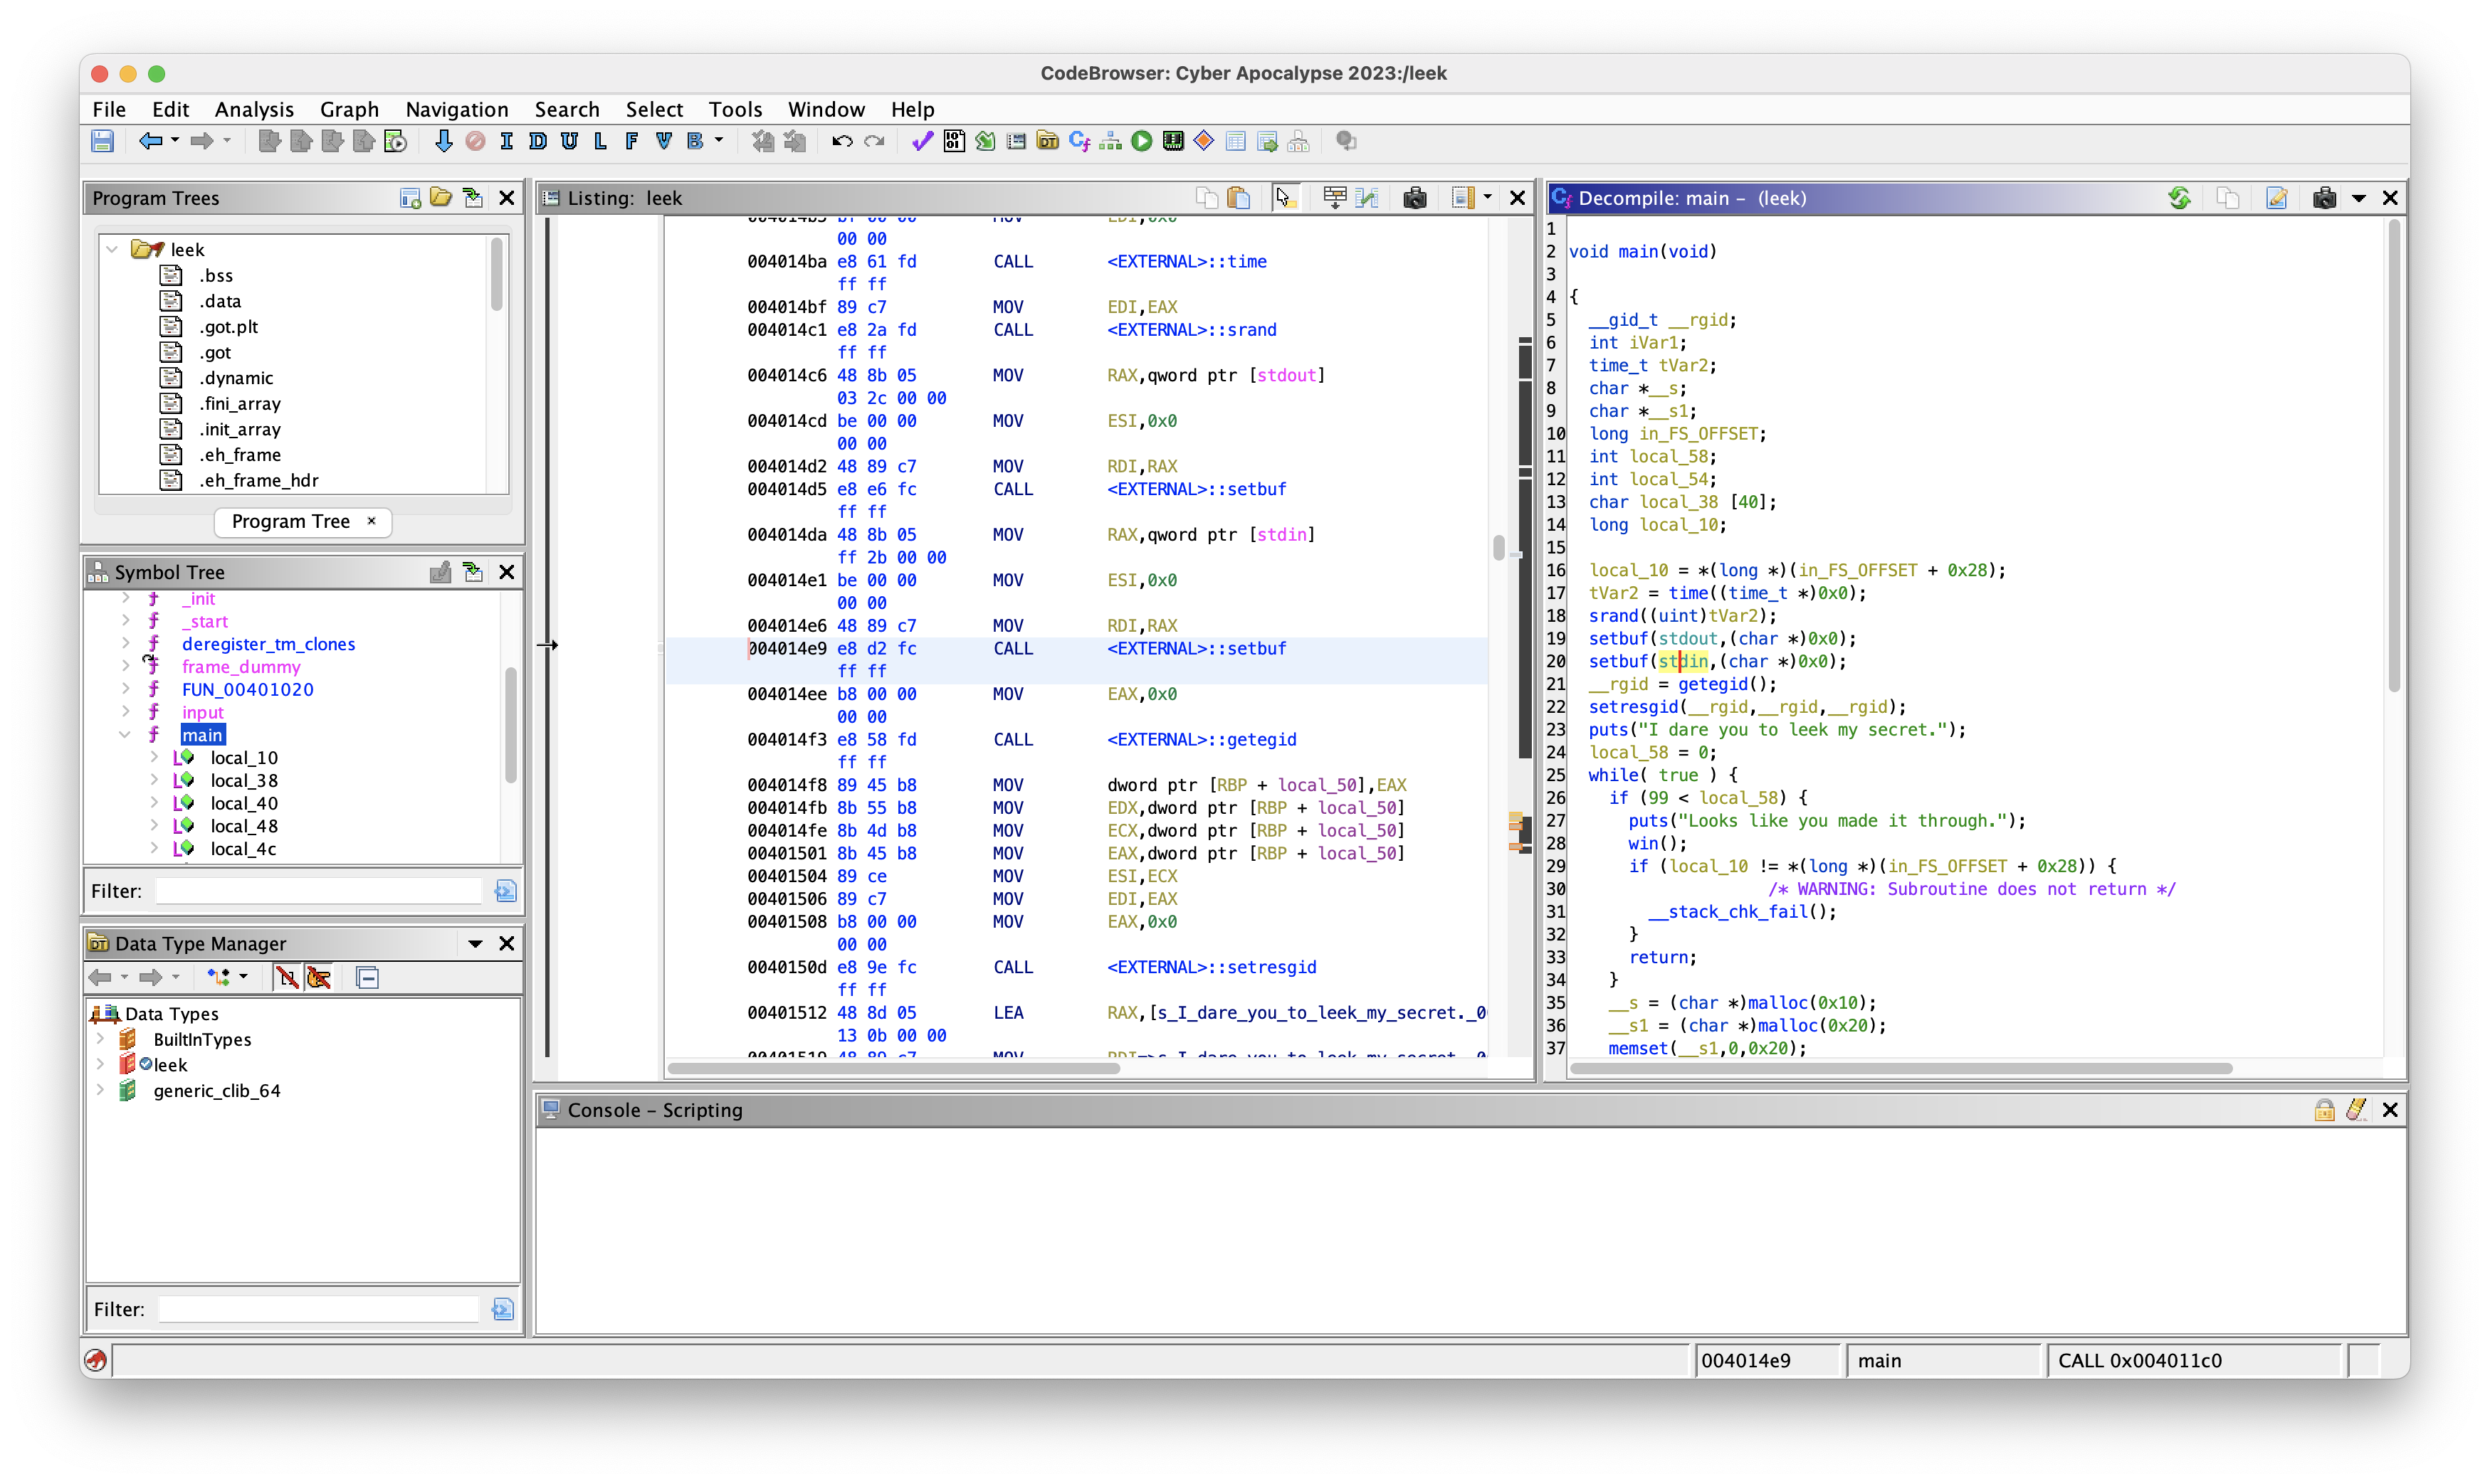Click the Undo arrow in toolbar
The width and height of the screenshot is (2490, 1484).
pyautogui.click(x=841, y=142)
